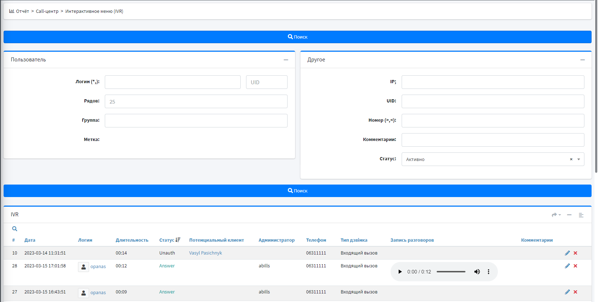Open the export arrow menu in IVR panel
The width and height of the screenshot is (598, 302).
coord(556,215)
